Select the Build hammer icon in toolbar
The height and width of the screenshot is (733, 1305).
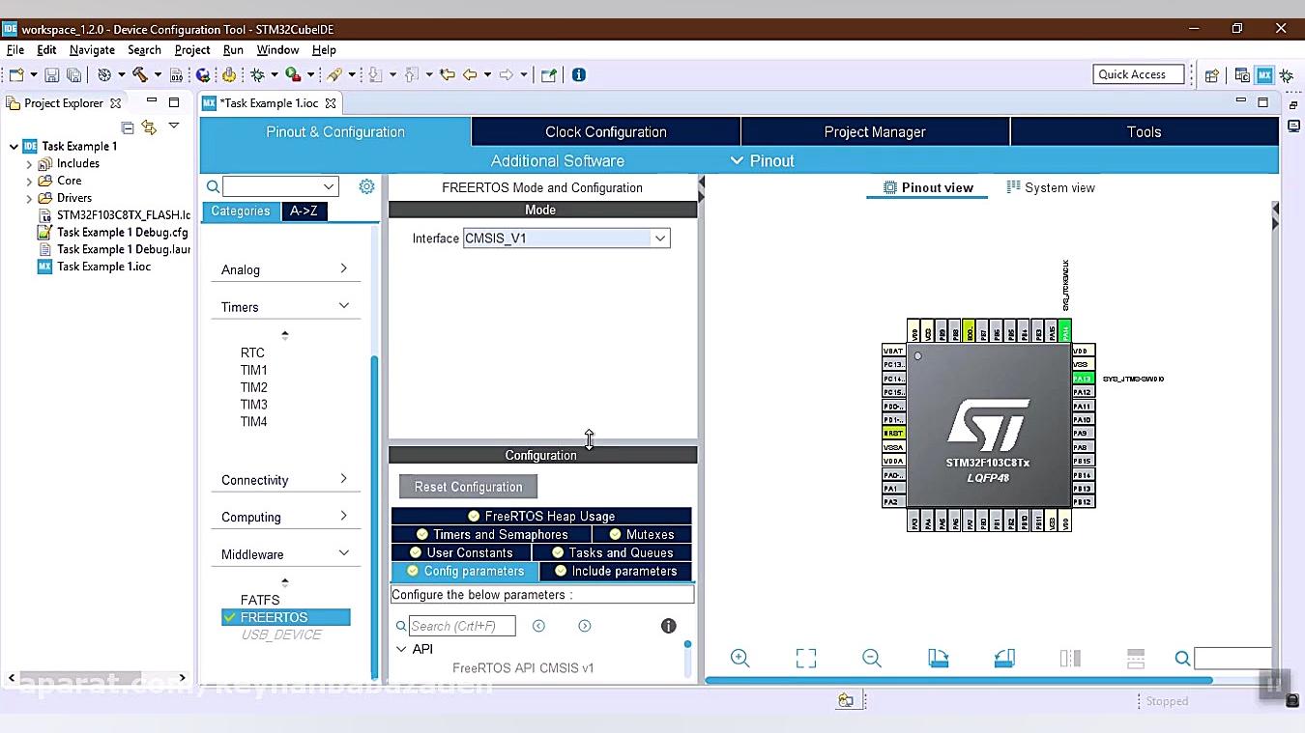(x=141, y=74)
